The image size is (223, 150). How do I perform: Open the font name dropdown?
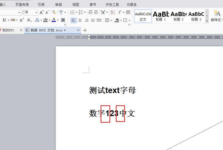point(19,12)
